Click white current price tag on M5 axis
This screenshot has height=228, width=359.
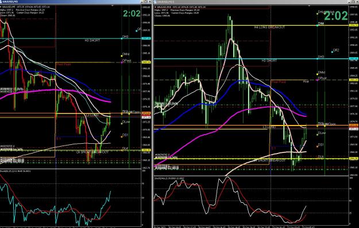(146, 117)
